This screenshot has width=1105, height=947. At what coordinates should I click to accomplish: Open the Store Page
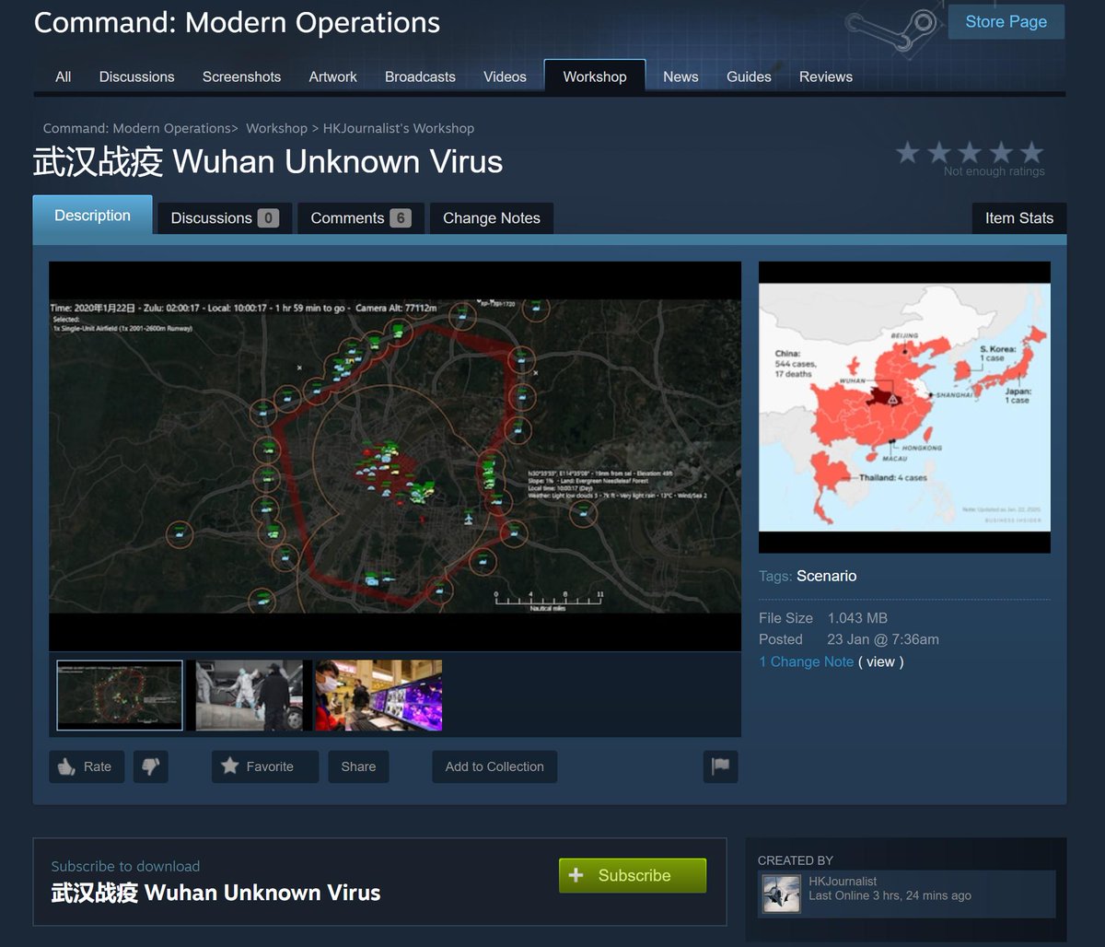pyautogui.click(x=1006, y=22)
